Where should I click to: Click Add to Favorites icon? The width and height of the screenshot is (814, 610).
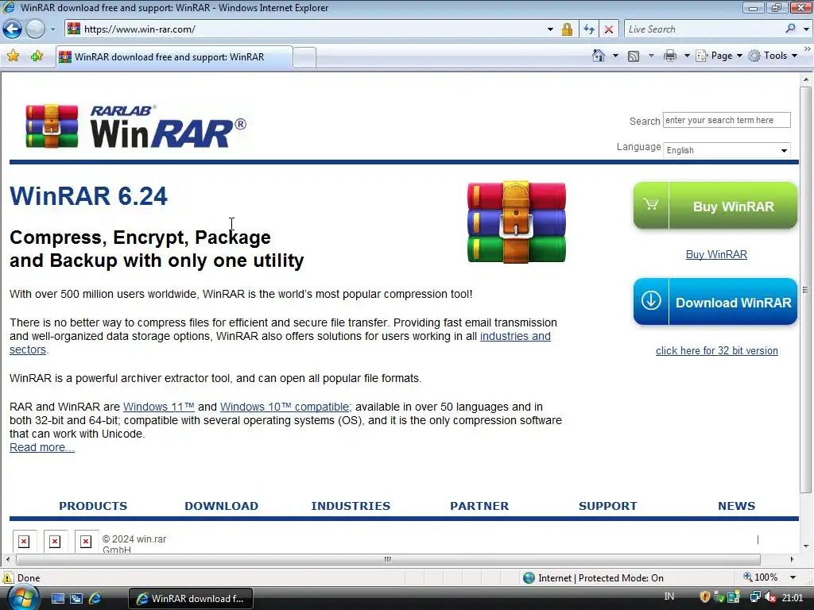click(x=37, y=56)
